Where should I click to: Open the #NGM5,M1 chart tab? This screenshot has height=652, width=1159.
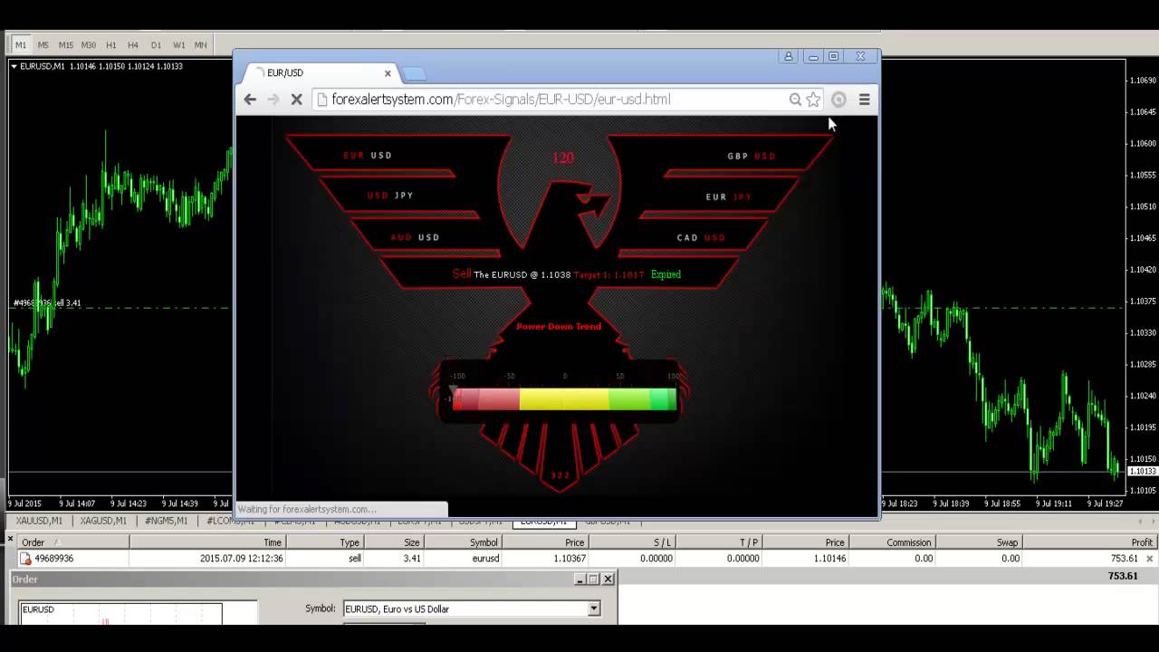pos(166,521)
